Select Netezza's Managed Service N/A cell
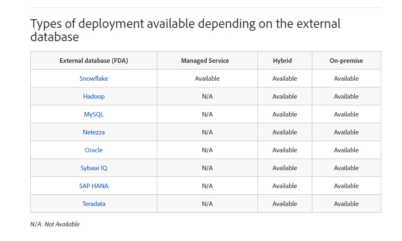This screenshot has height=241, width=402. pos(207,132)
